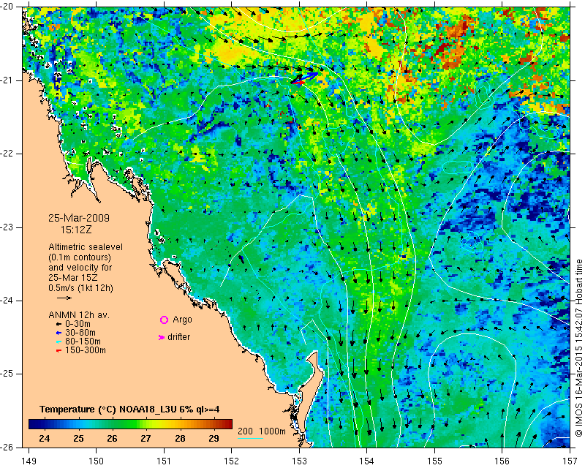Image resolution: width=585 pixels, height=468 pixels.
Task: Click the latitude axis label "-22"
Action: 6,154
